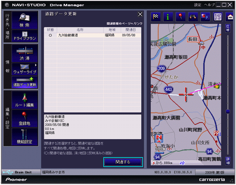
Task: Open the 検索 search panel
Action: coord(25,20)
